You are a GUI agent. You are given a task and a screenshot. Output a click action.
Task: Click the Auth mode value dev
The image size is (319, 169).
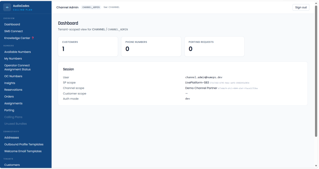188,99
